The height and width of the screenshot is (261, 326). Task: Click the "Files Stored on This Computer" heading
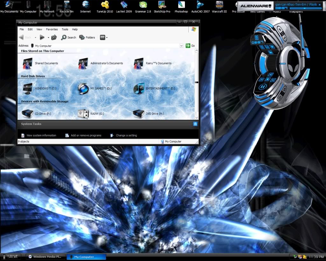42,51
